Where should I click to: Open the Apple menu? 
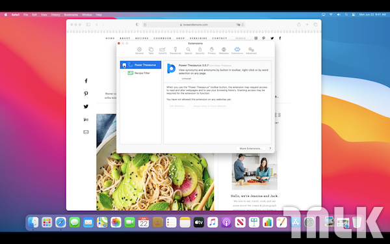tap(5, 15)
